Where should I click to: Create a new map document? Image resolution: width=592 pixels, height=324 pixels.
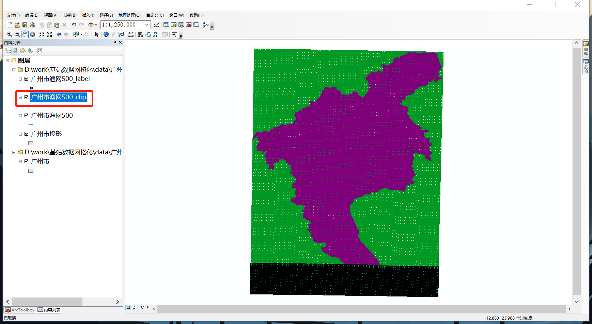[x=10, y=25]
